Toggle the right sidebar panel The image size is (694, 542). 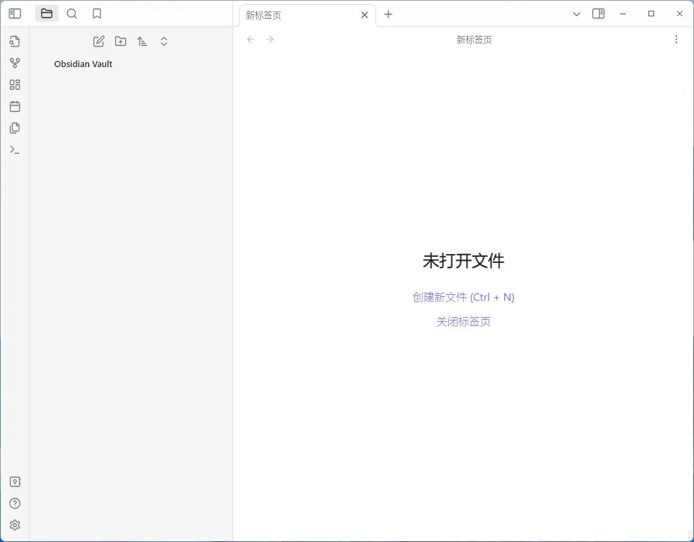pyautogui.click(x=598, y=14)
